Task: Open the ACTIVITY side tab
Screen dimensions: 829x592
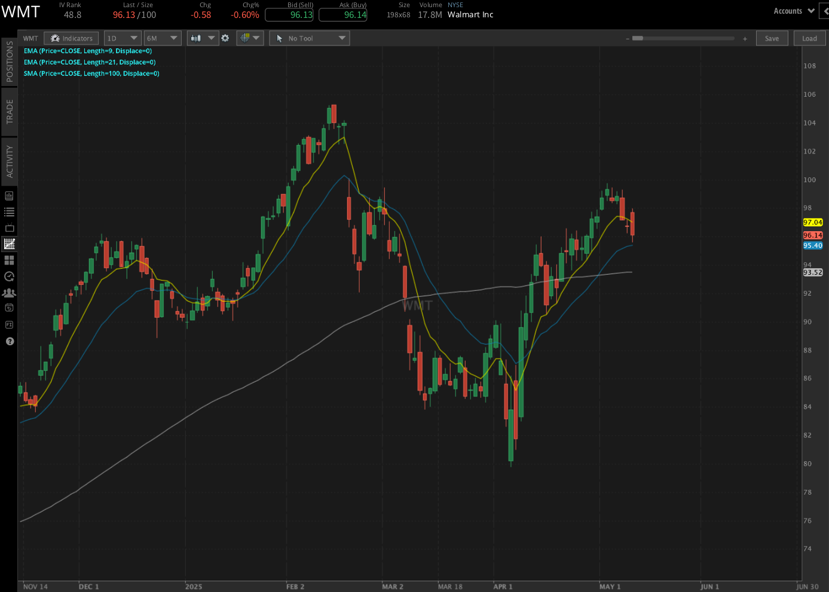Action: 9,161
